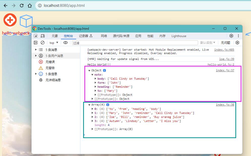Screen dimensions: 251x156
Task: Go back with the browser back arrow
Action: tap(6, 6)
